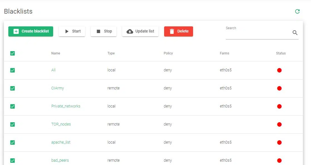The width and height of the screenshot is (311, 165).
Task: Click the green refresh icon
Action: click(297, 11)
